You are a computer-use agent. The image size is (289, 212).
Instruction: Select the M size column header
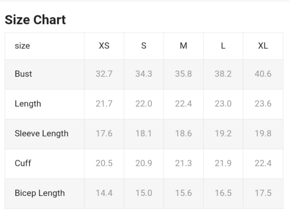[x=184, y=46]
